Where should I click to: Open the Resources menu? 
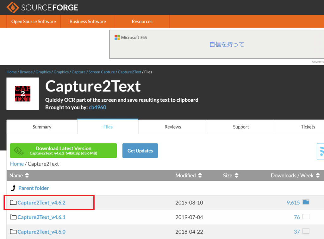[x=142, y=21]
